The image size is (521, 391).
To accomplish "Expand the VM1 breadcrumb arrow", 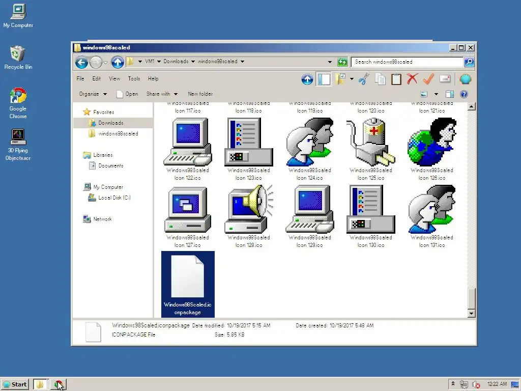I will coord(159,62).
